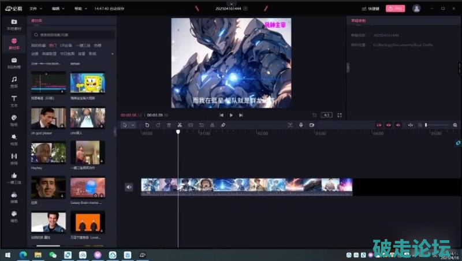Enter fullscreen preview mode
The height and width of the screenshot is (261, 462).
coord(340,115)
